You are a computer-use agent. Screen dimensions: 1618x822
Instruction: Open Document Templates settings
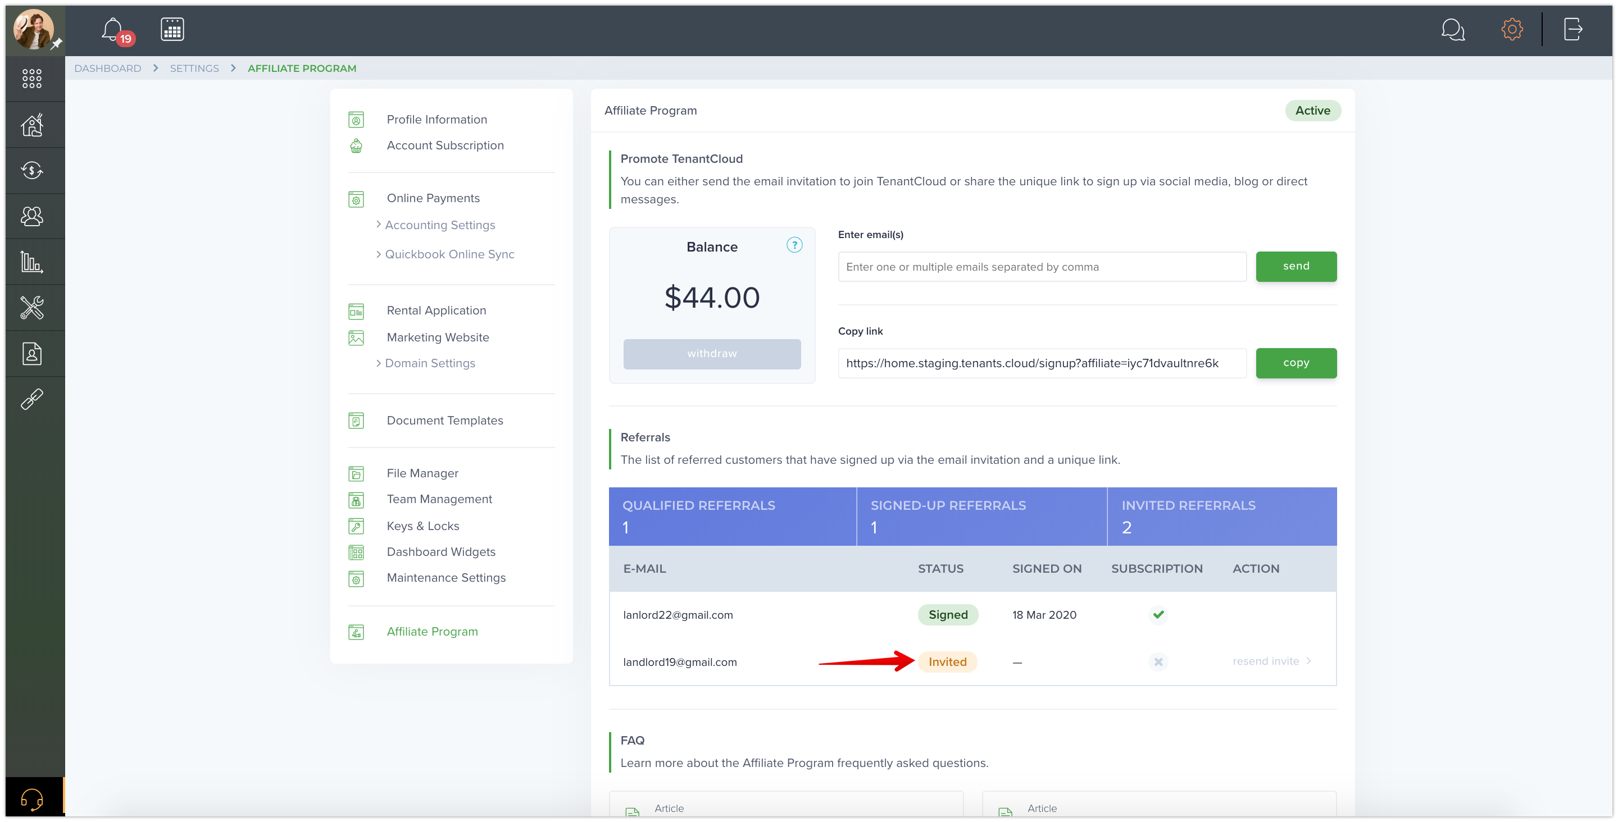click(x=445, y=420)
